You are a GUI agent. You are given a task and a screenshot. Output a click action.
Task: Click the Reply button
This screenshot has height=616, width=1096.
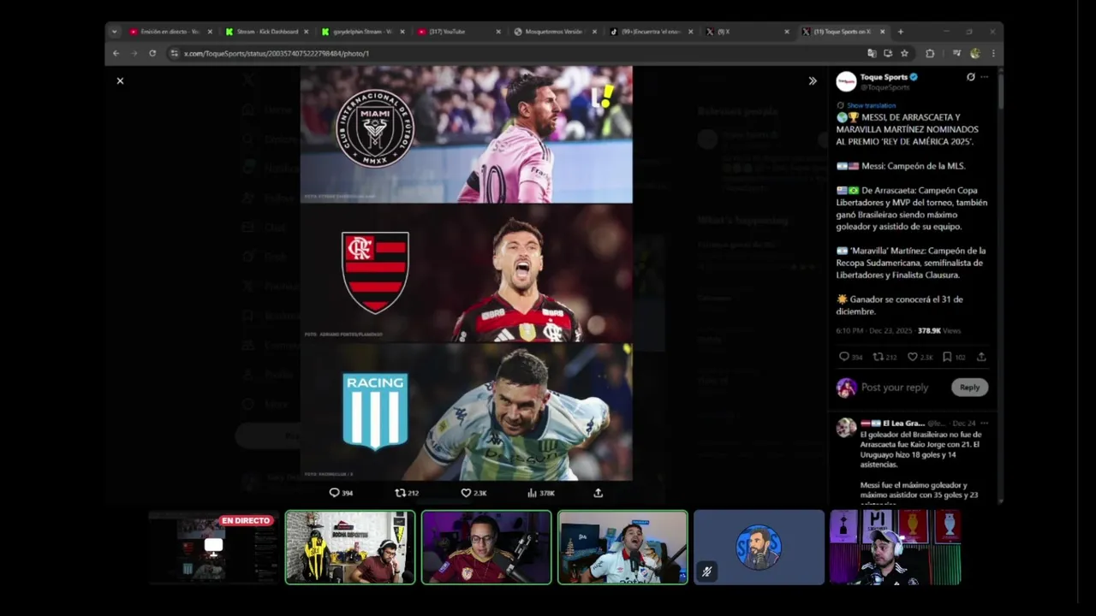(x=969, y=388)
